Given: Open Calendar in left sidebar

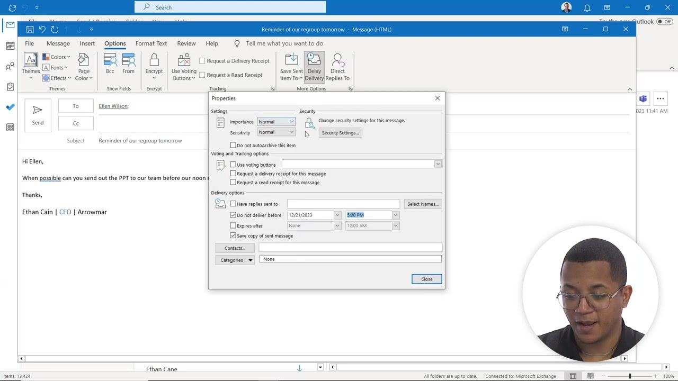Looking at the screenshot, I should click(x=10, y=46).
